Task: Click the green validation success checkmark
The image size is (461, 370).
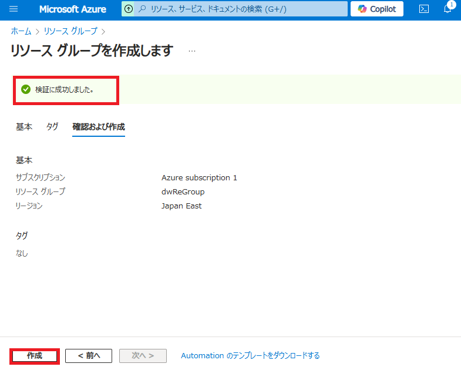Action: coord(26,89)
